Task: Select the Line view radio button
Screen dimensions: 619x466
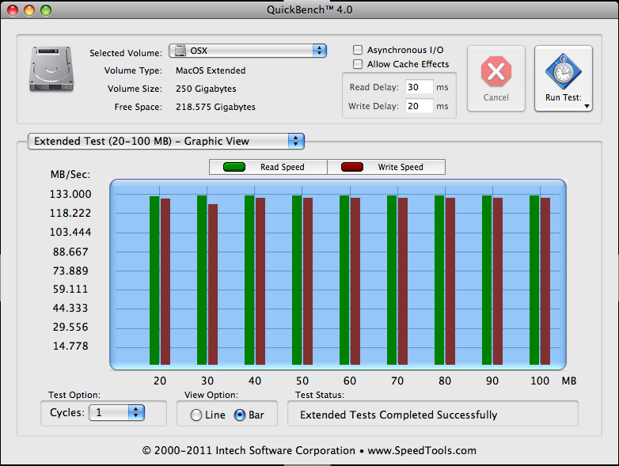Action: pos(196,415)
